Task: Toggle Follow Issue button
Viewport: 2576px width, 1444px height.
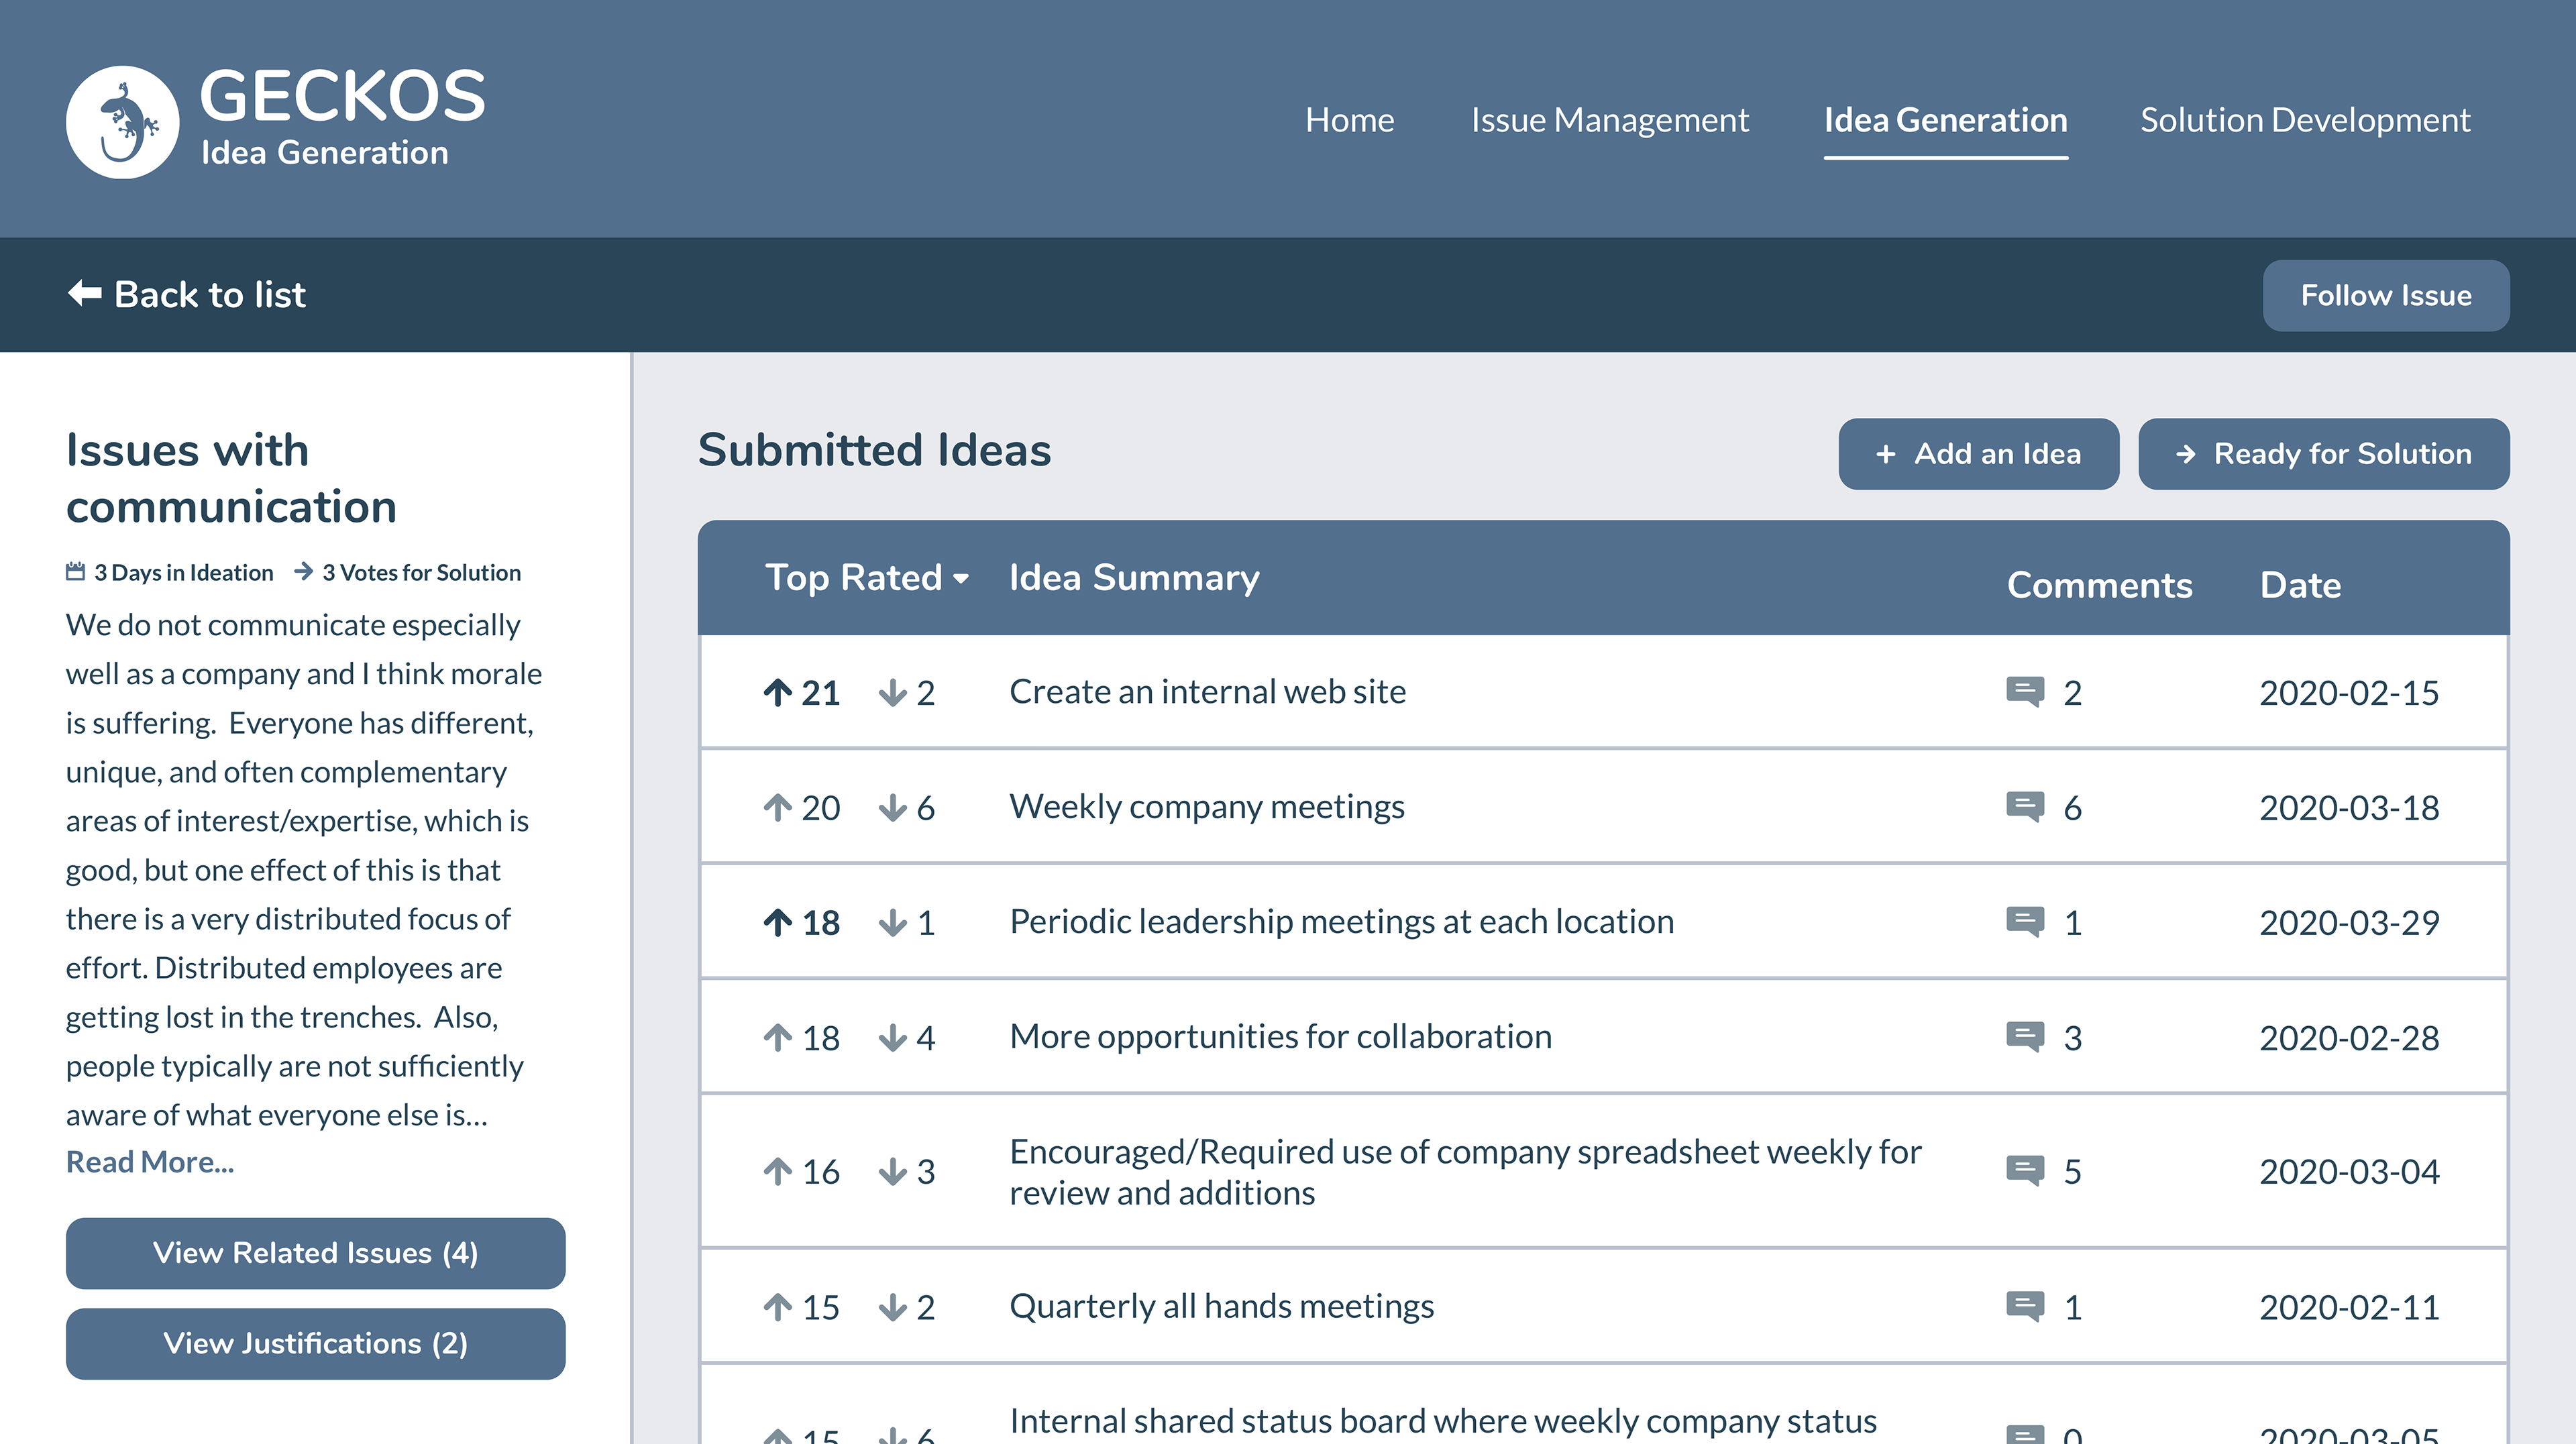Action: pos(2385,295)
